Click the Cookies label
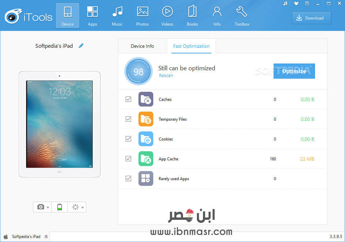This screenshot has height=242, width=345. (166, 139)
